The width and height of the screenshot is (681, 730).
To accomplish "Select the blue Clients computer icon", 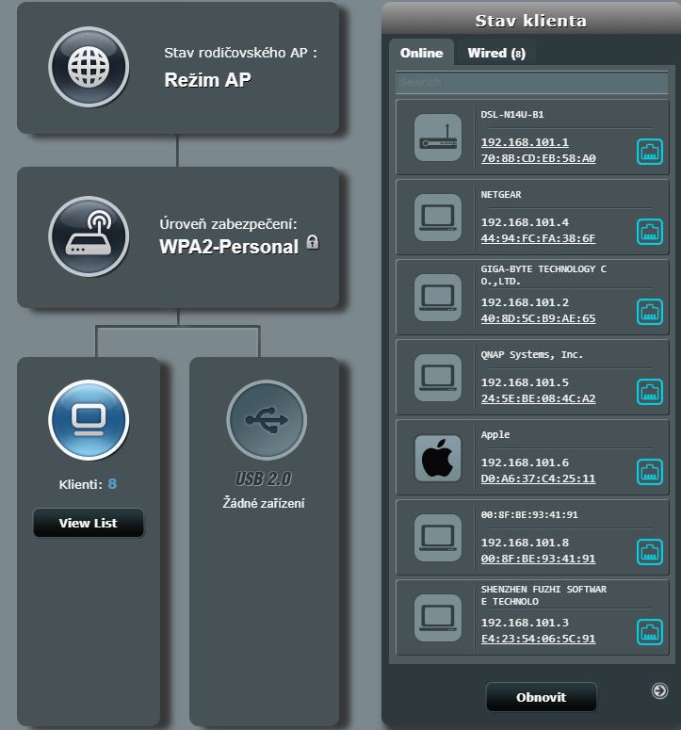I will pyautogui.click(x=89, y=420).
